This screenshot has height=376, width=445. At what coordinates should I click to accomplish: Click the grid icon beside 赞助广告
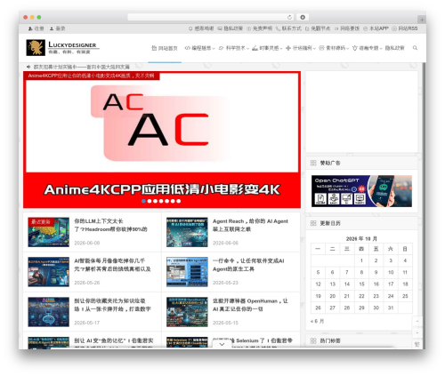coord(313,163)
